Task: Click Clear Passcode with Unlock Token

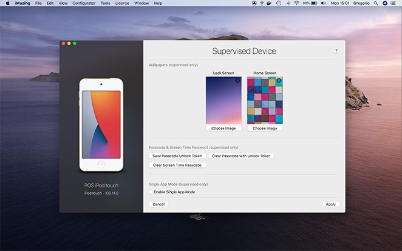Action: coord(241,156)
